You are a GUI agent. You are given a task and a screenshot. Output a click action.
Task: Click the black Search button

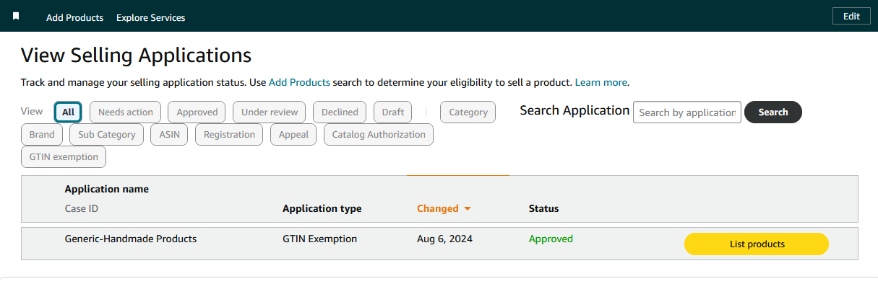(772, 112)
